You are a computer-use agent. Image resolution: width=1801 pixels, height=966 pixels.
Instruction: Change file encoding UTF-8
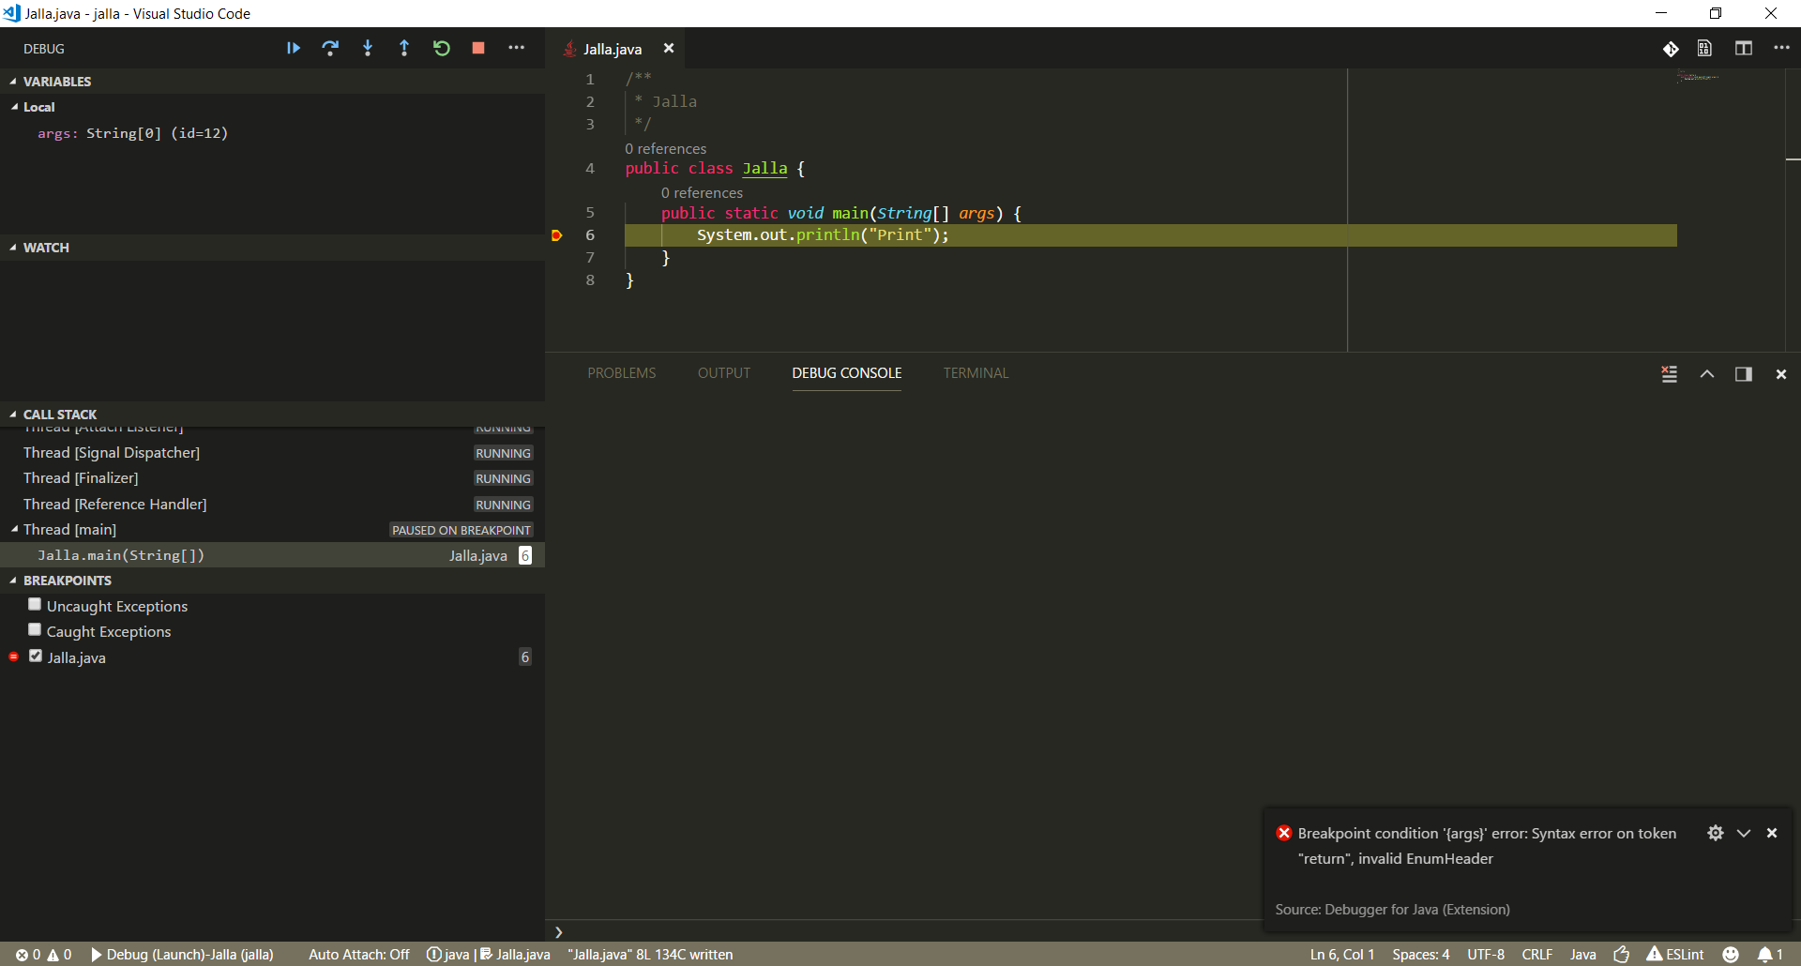tap(1486, 954)
